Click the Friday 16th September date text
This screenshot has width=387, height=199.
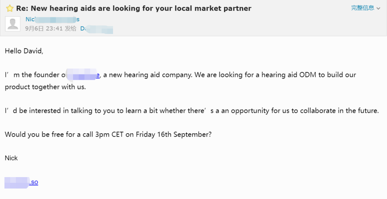click(x=173, y=135)
